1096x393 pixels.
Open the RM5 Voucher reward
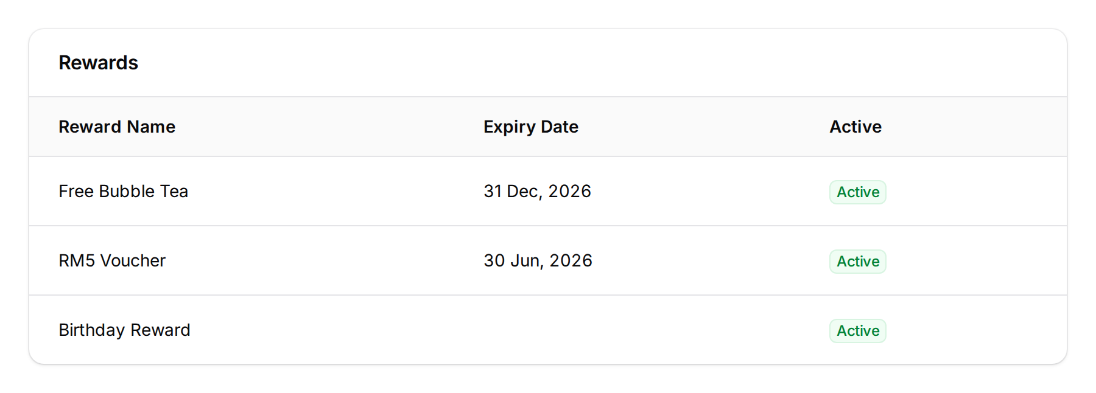112,260
